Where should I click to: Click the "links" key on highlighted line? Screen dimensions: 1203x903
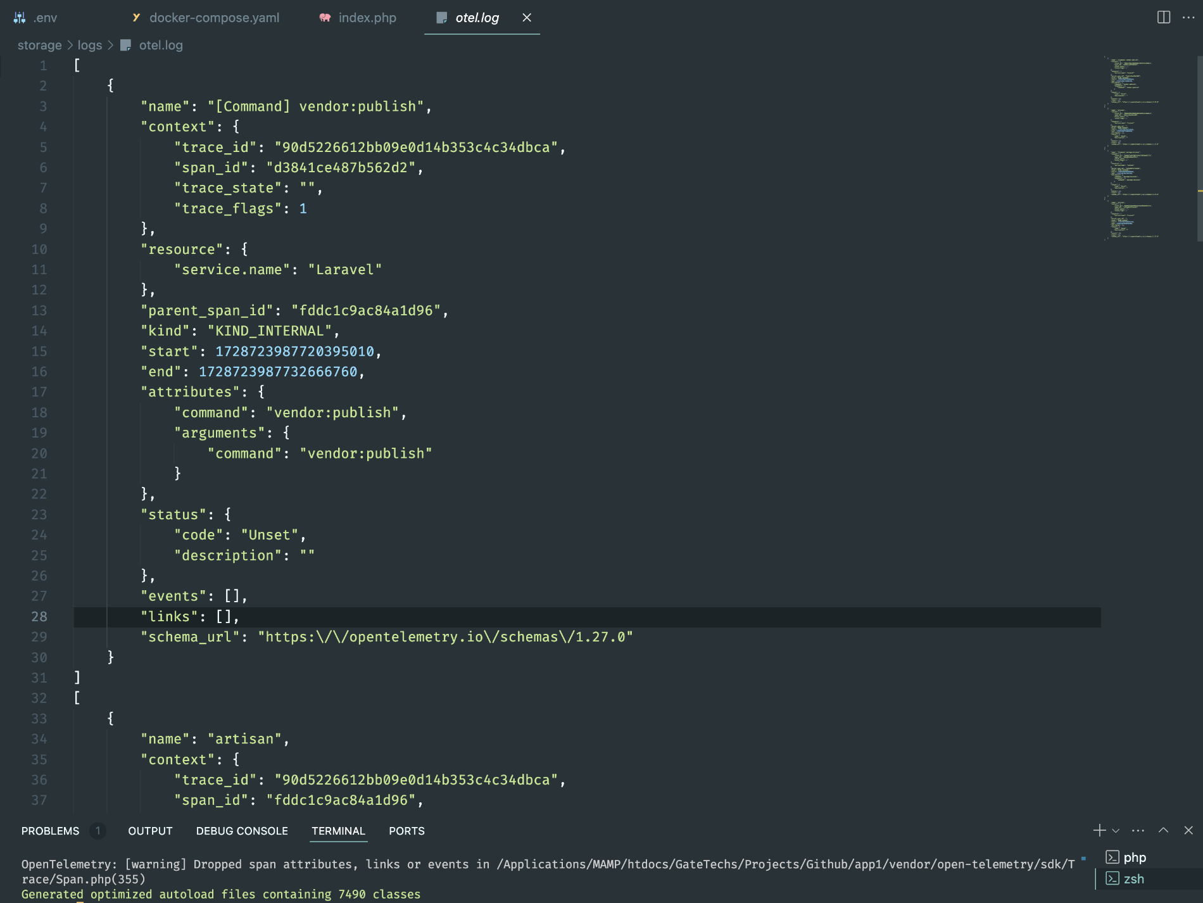point(169,617)
